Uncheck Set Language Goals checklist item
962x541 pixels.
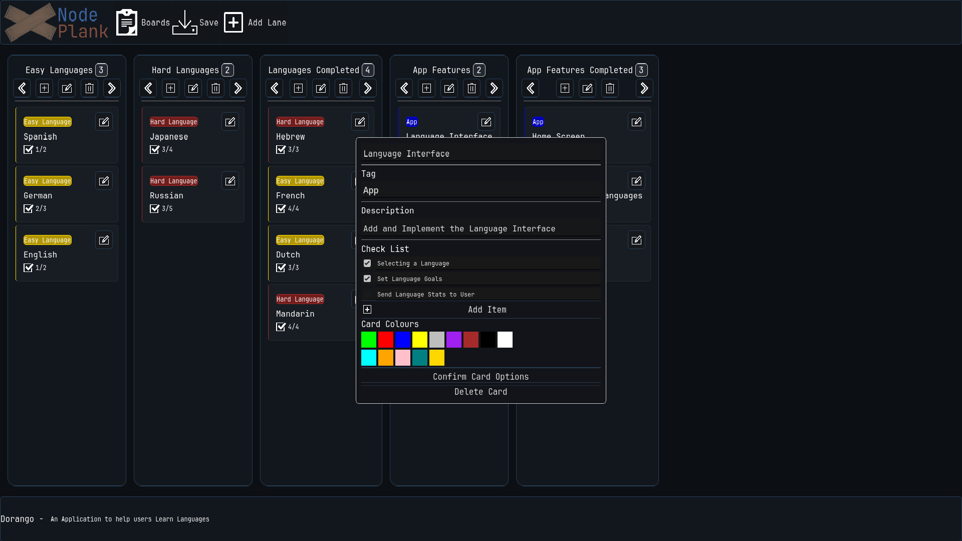tap(367, 279)
